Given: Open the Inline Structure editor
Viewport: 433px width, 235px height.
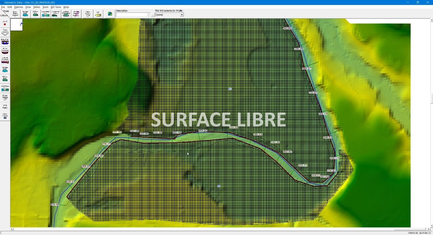Looking at the screenshot, I should tap(5, 50).
